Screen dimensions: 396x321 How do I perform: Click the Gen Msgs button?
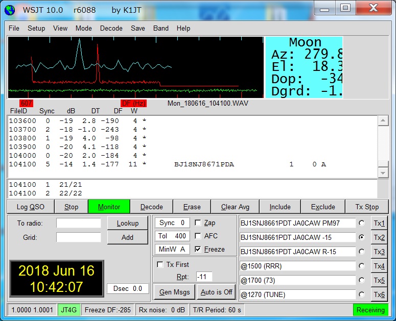click(175, 292)
